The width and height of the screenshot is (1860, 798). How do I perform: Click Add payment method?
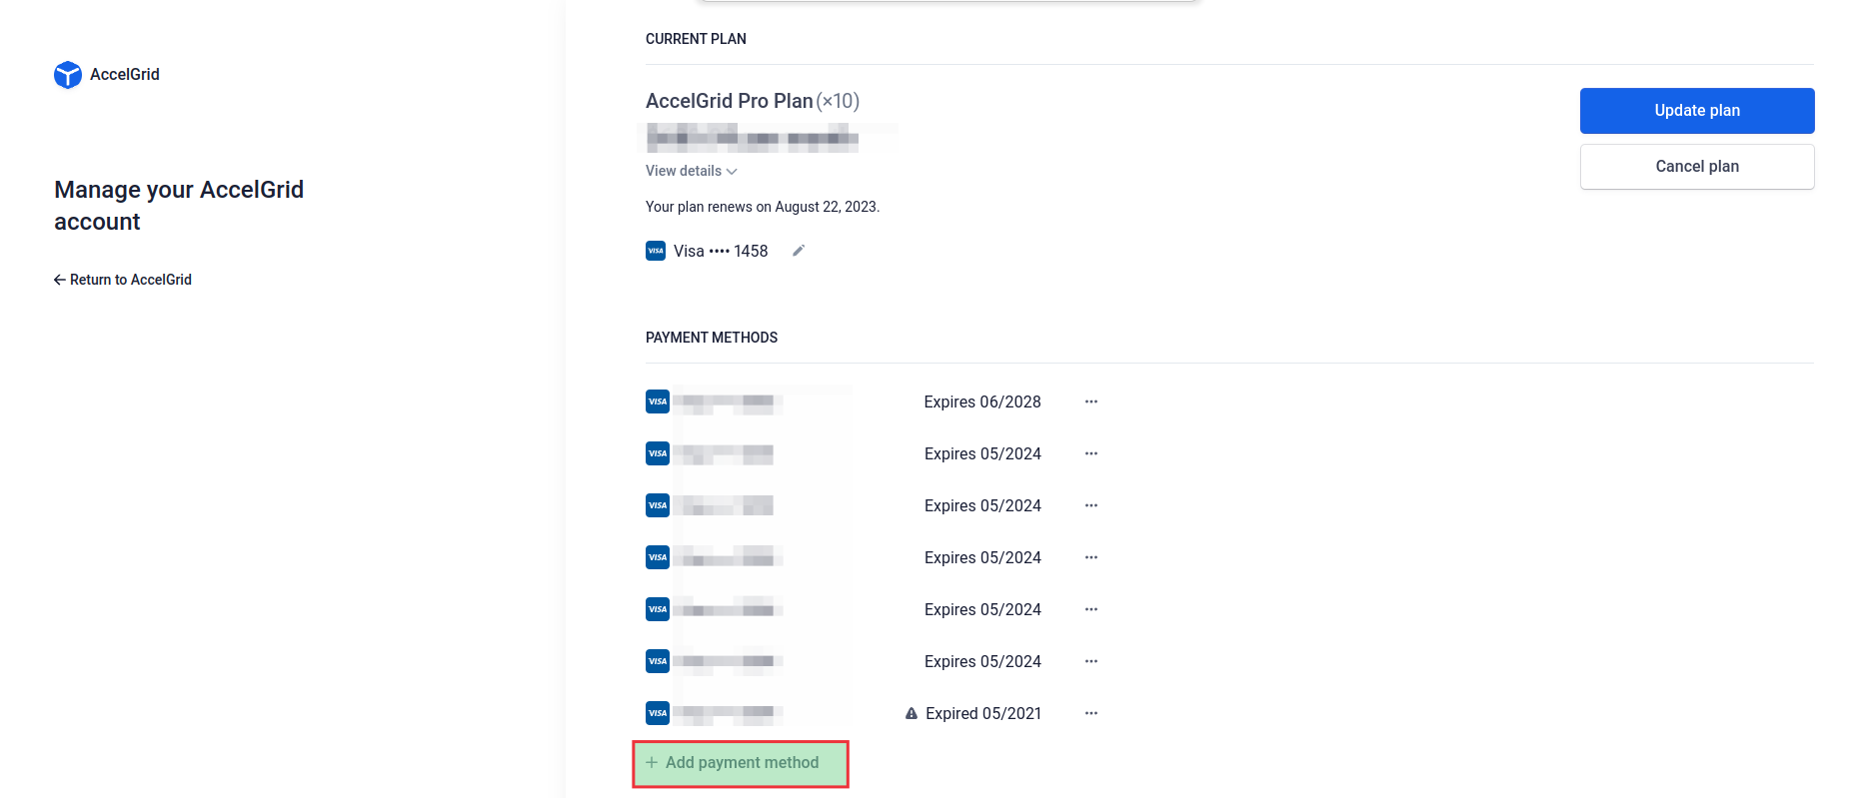pos(741,763)
